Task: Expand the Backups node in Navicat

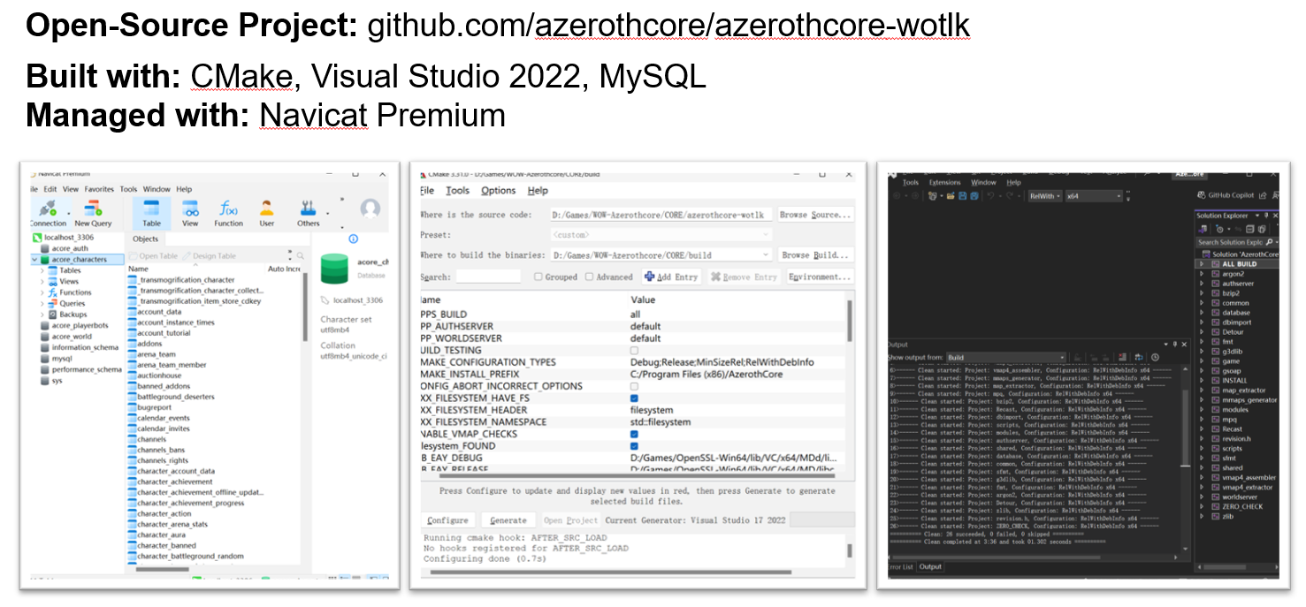Action: (x=42, y=315)
